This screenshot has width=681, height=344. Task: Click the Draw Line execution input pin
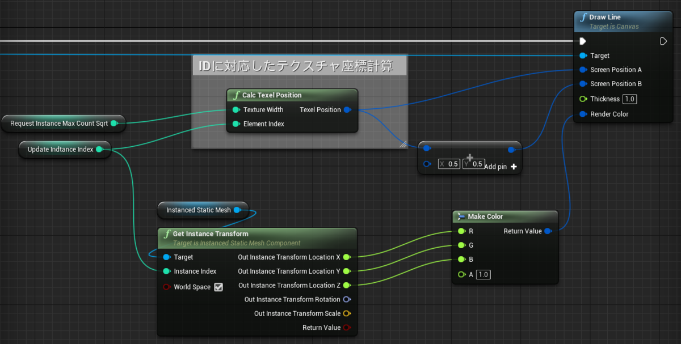click(582, 41)
